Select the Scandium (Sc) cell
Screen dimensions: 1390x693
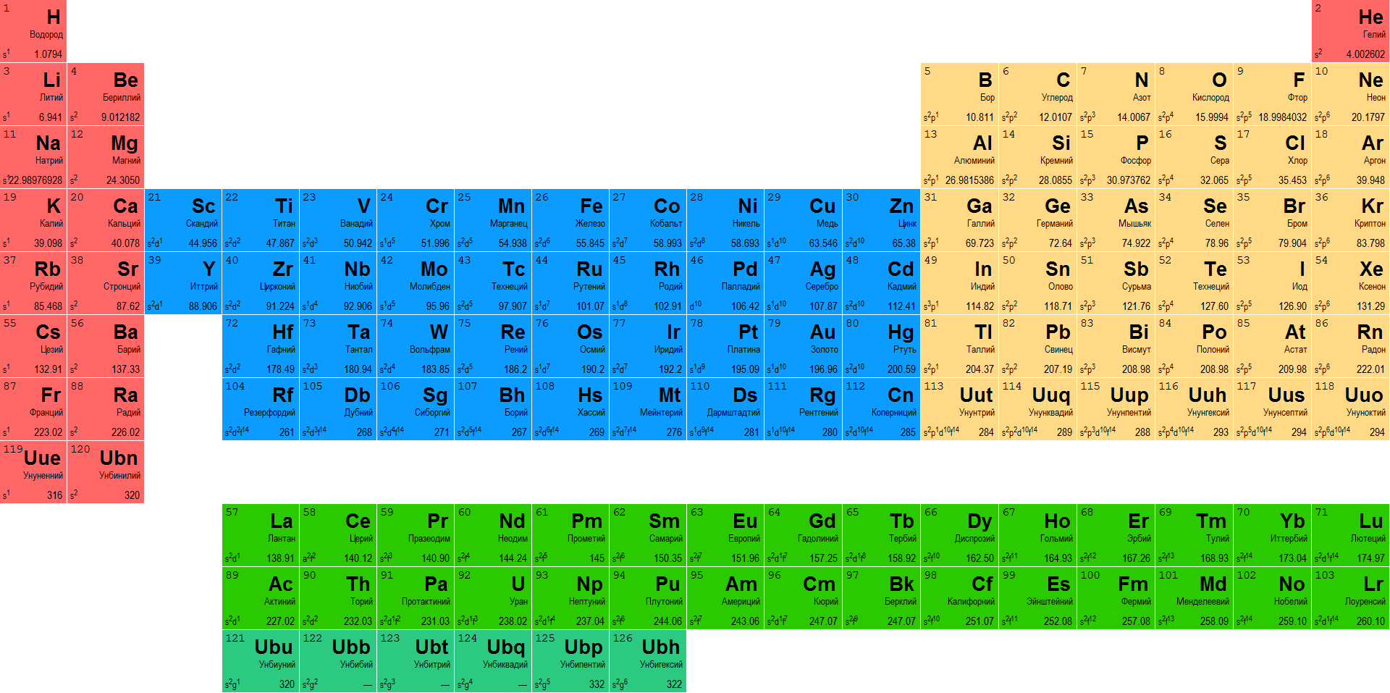[183, 220]
